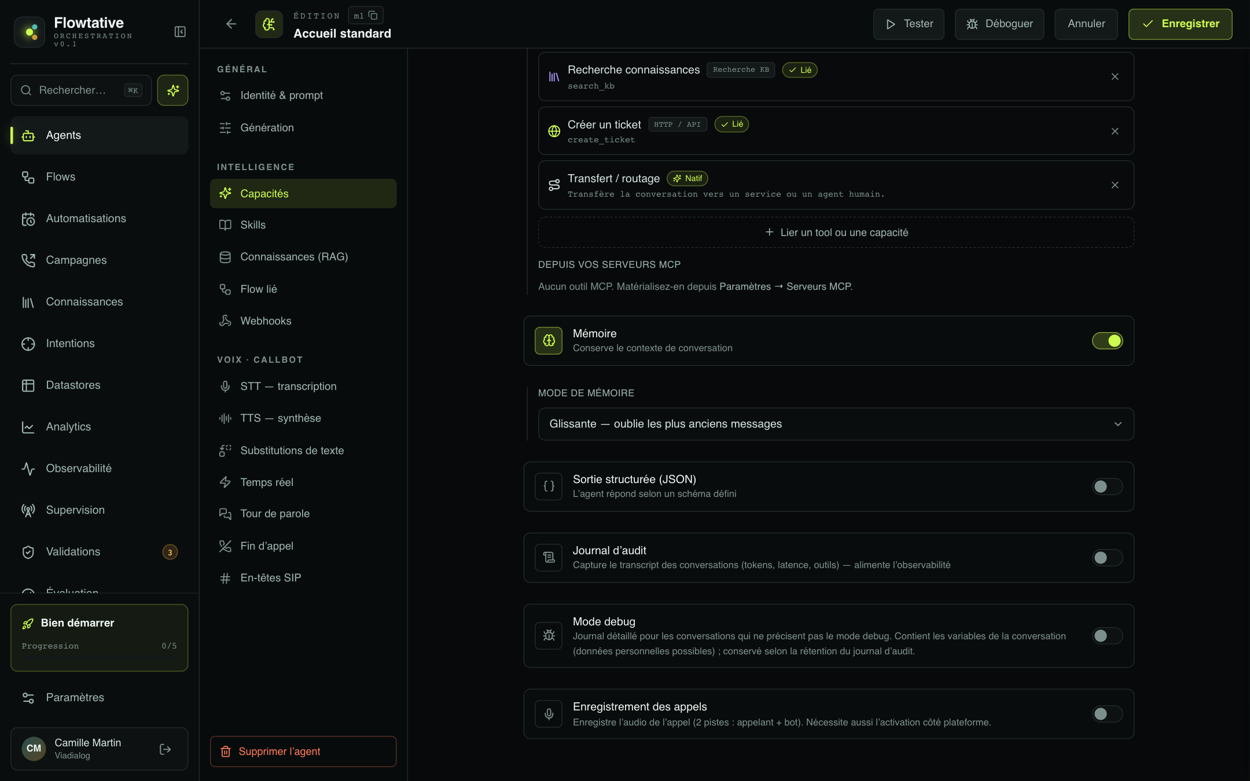The image size is (1250, 781).
Task: Enable Sortie structurée (JSON) toggle
Action: (1107, 487)
